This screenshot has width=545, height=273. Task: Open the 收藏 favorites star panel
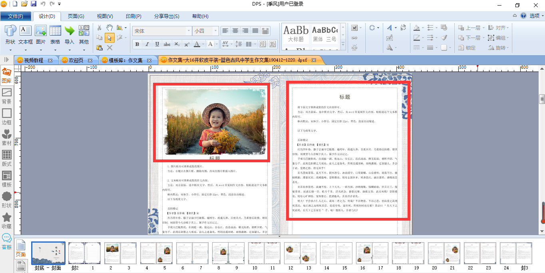click(x=6, y=221)
